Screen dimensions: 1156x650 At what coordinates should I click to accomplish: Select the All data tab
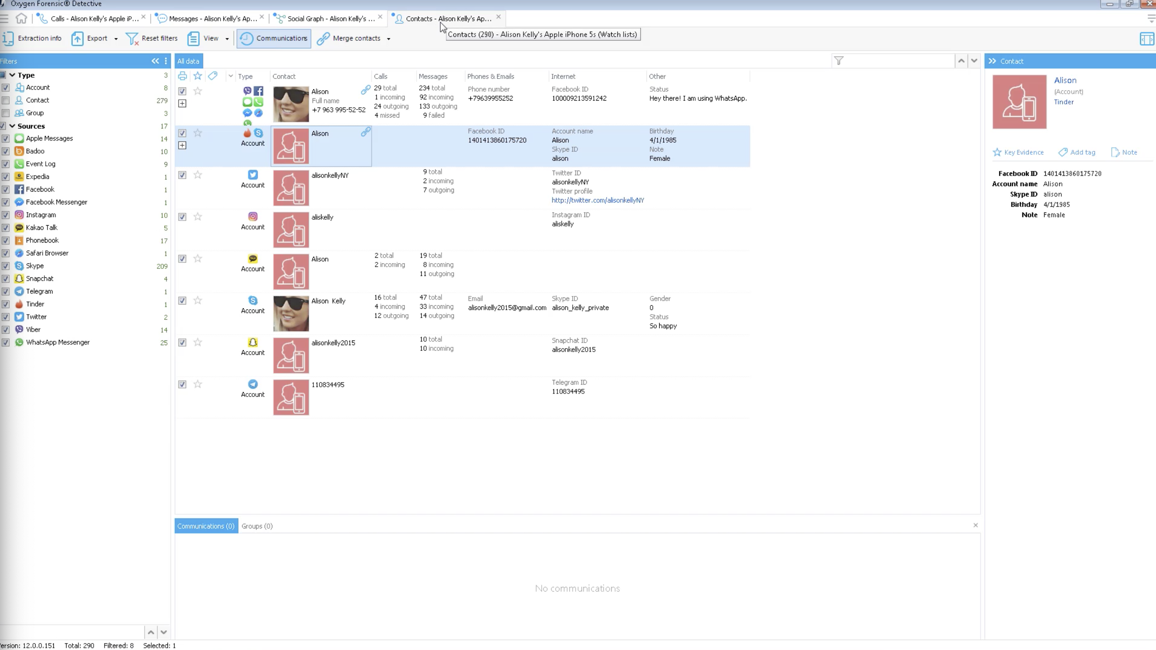pyautogui.click(x=188, y=61)
